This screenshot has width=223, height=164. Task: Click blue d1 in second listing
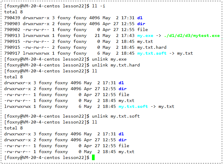pos(121,83)
